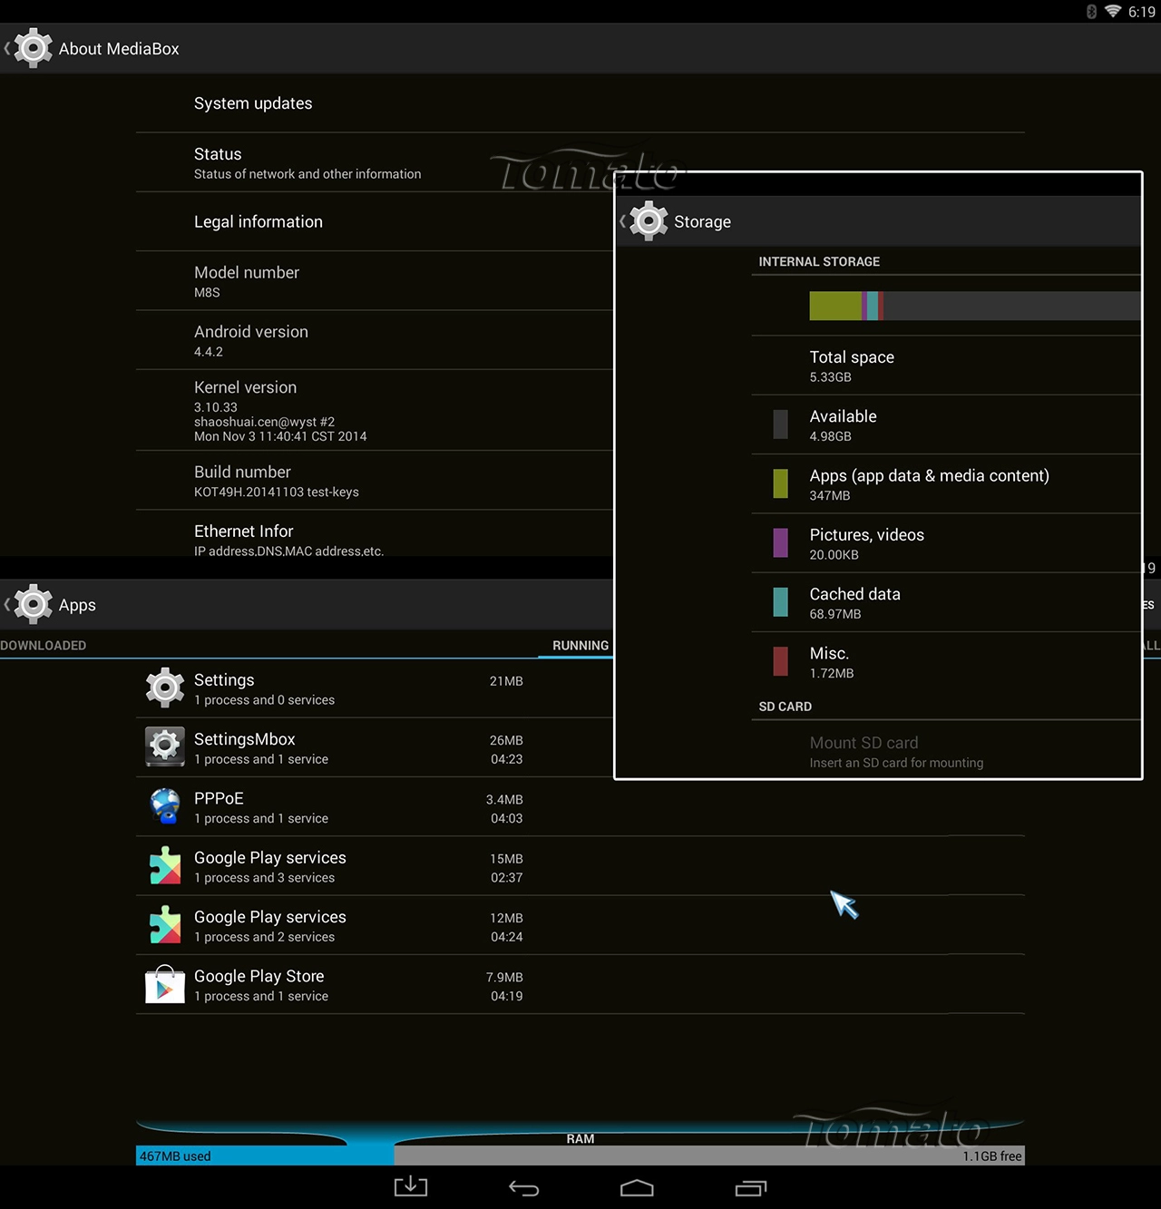Tap the Settings app gear icon
Image resolution: width=1161 pixels, height=1209 pixels.
165,688
